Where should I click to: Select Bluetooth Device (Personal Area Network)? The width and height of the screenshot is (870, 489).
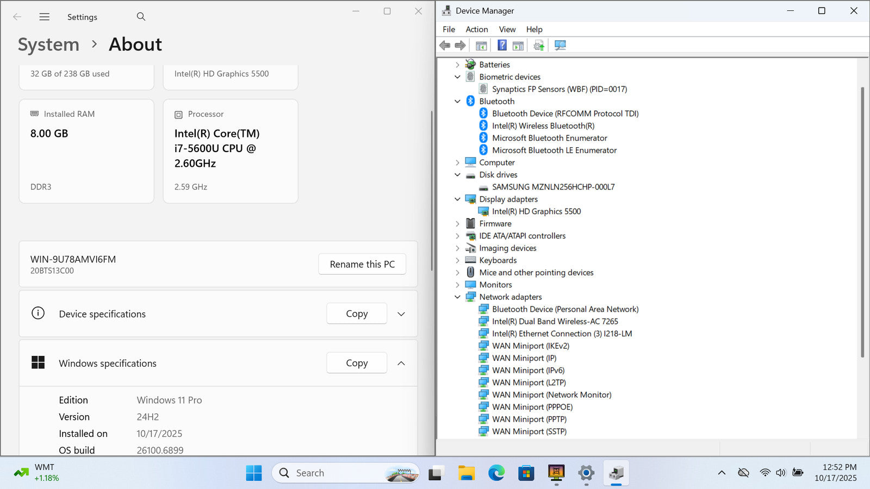pyautogui.click(x=565, y=309)
